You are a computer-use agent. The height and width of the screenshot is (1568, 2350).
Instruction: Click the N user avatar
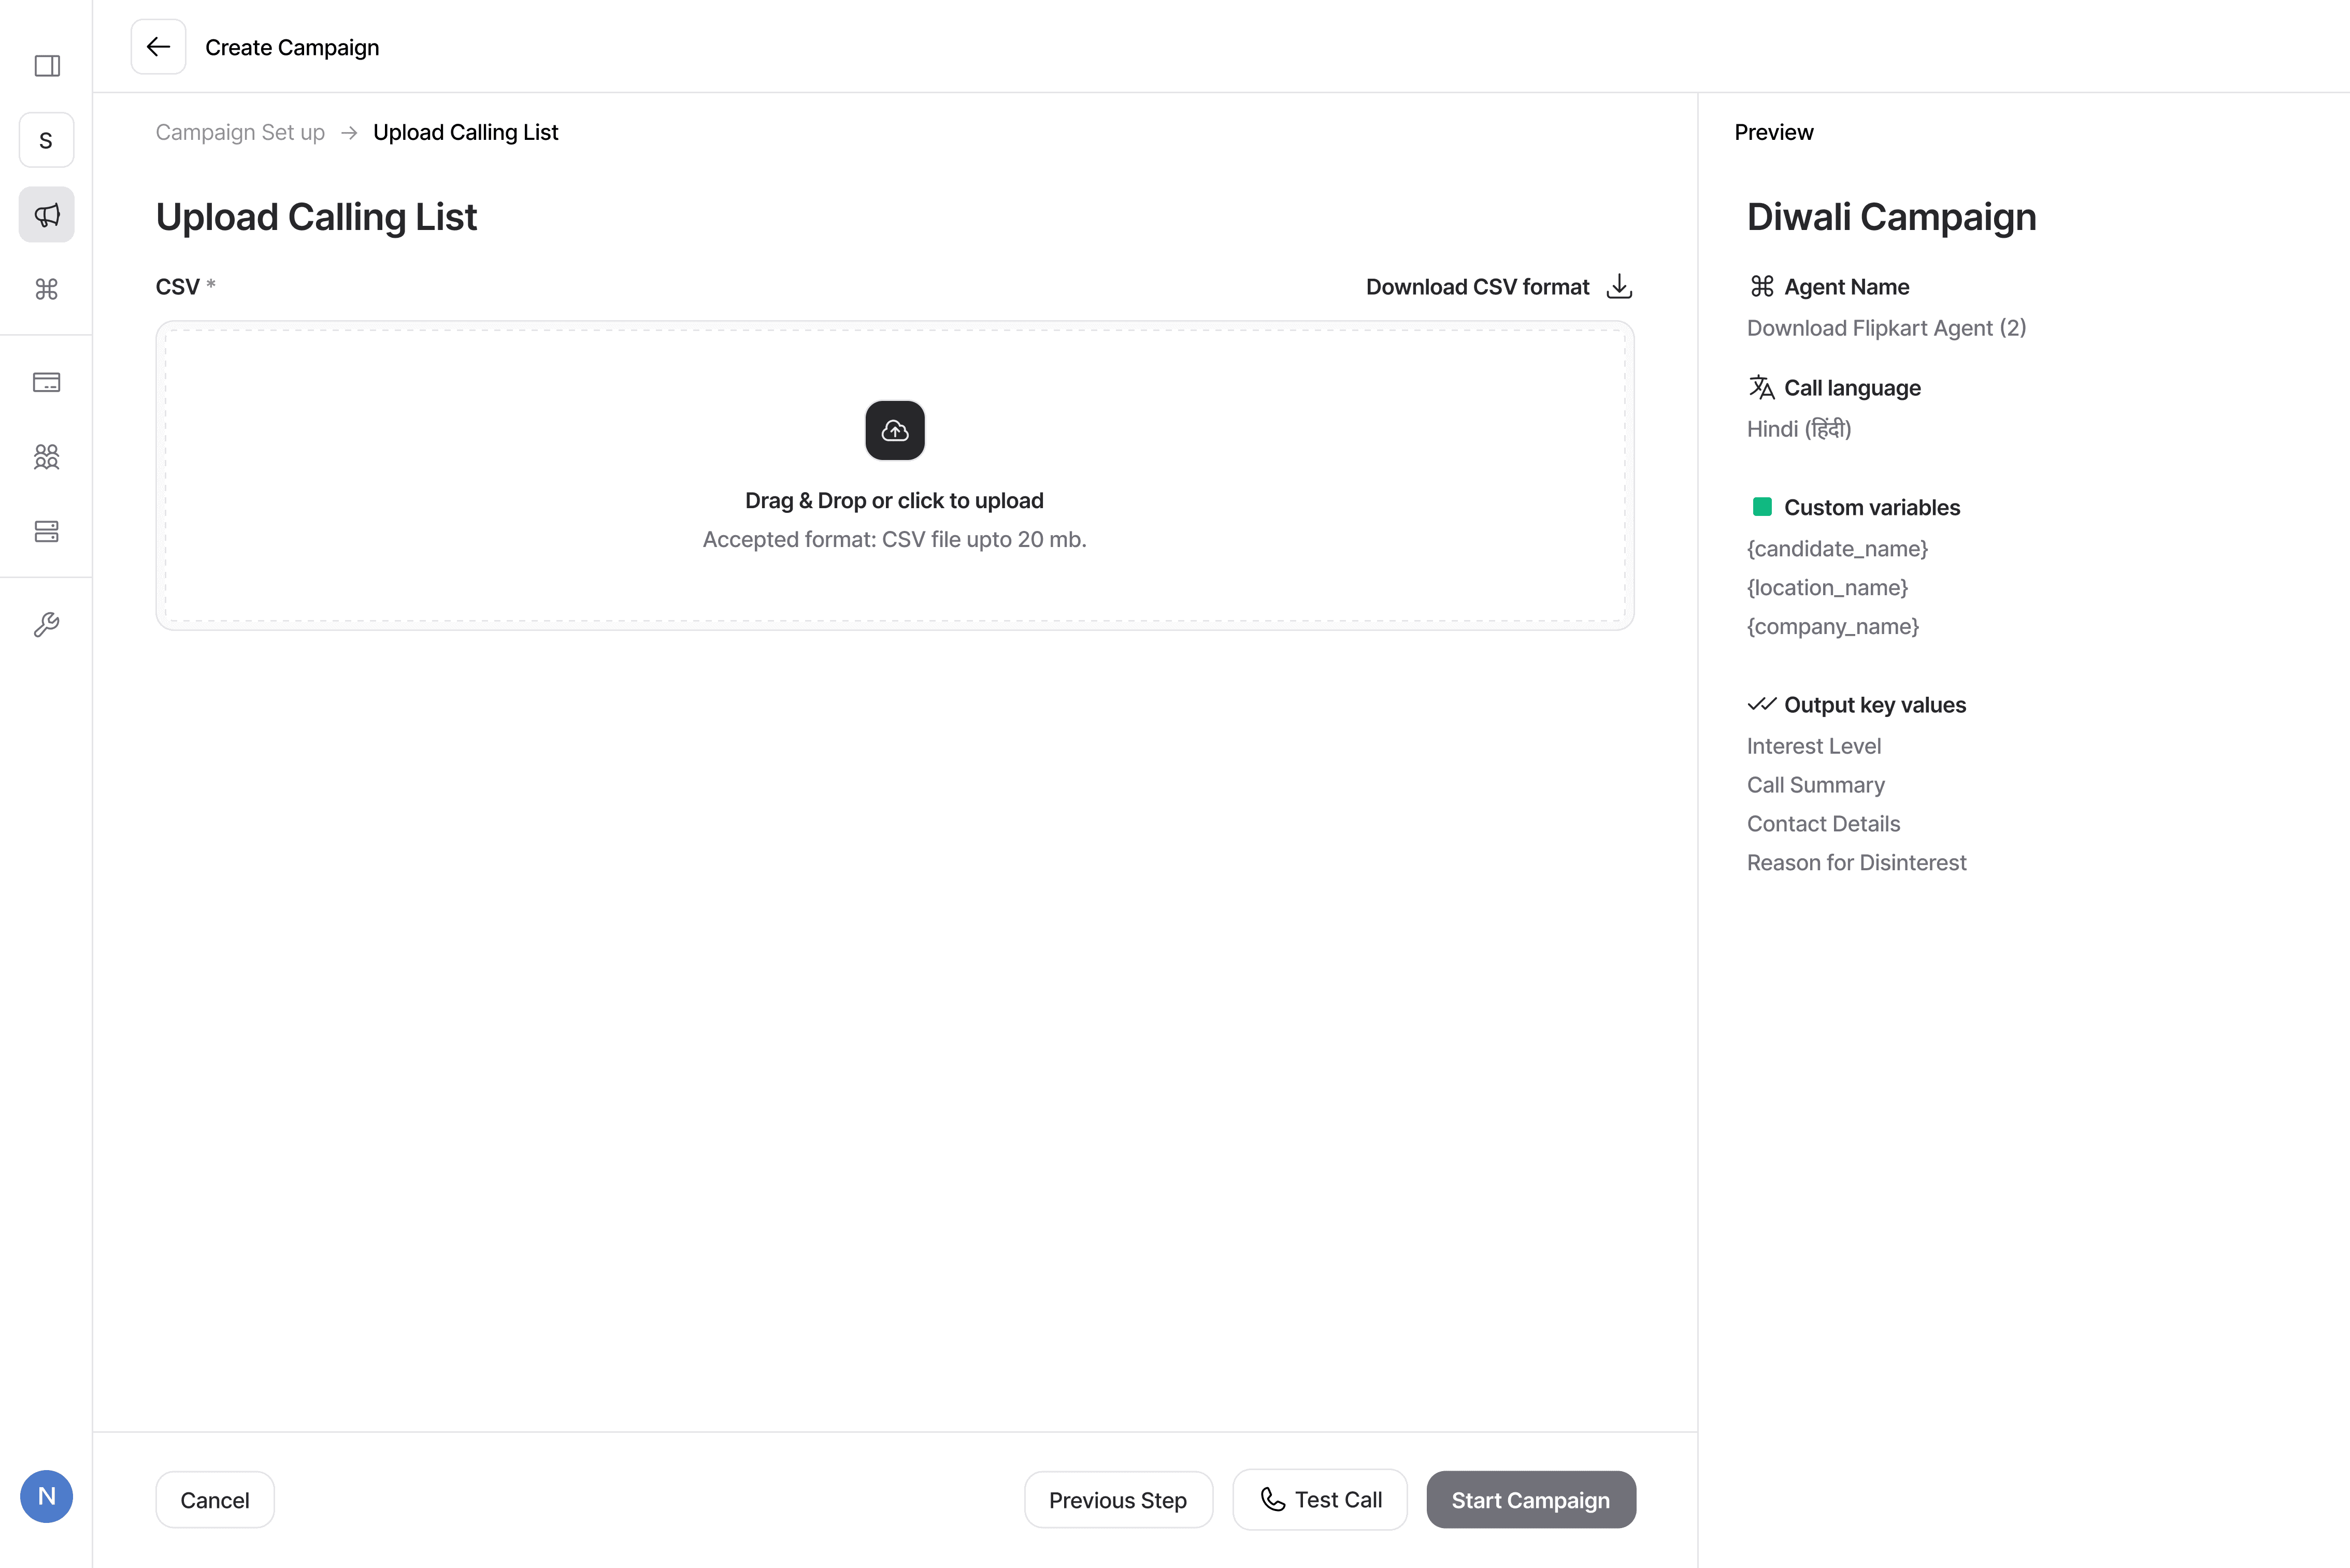(x=46, y=1496)
